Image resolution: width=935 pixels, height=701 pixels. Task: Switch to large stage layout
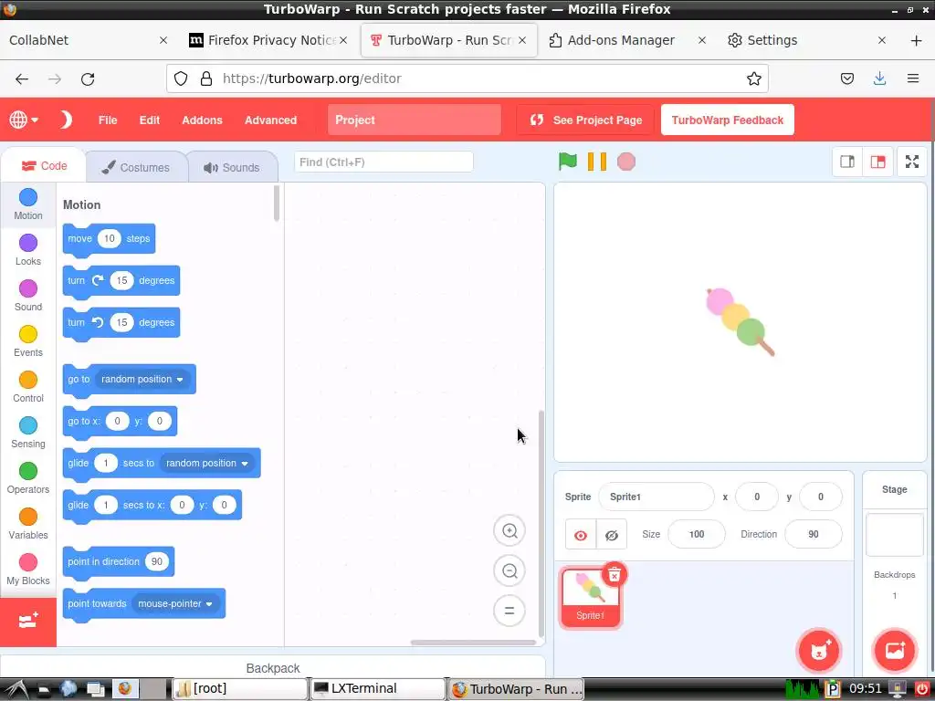coord(877,162)
